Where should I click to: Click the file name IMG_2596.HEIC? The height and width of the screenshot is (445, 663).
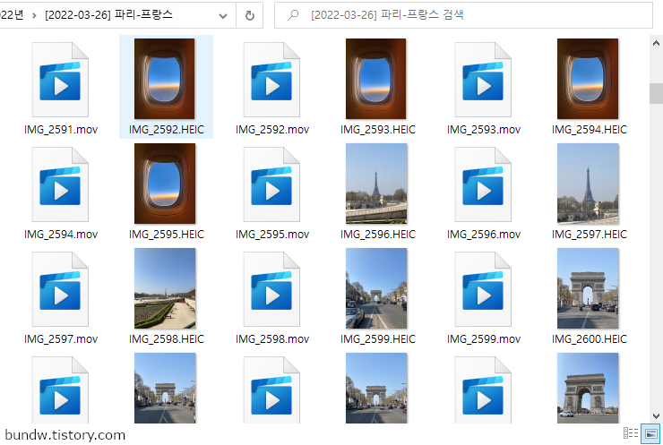378,235
